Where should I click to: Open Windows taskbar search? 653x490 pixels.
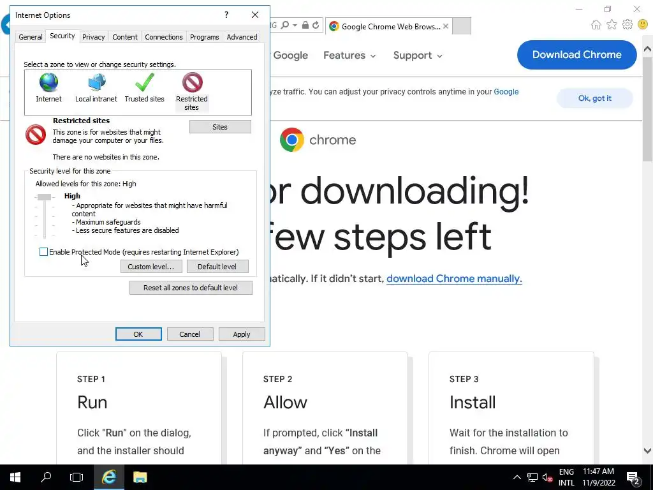click(x=46, y=477)
